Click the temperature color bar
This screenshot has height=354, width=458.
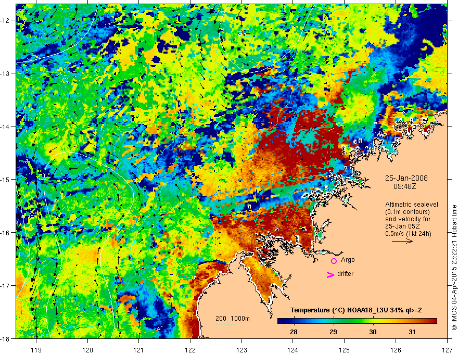[357, 321]
